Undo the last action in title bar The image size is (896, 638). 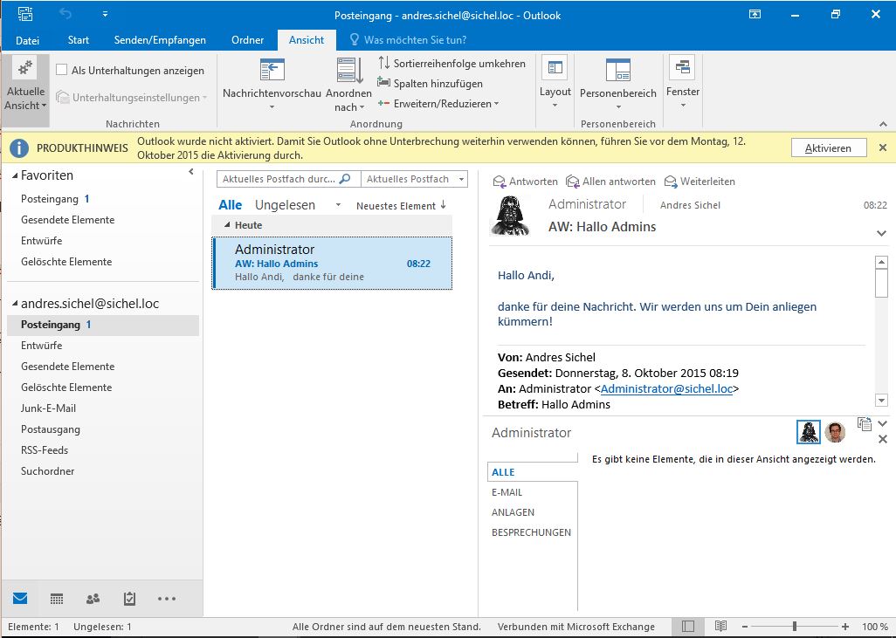coord(65,14)
